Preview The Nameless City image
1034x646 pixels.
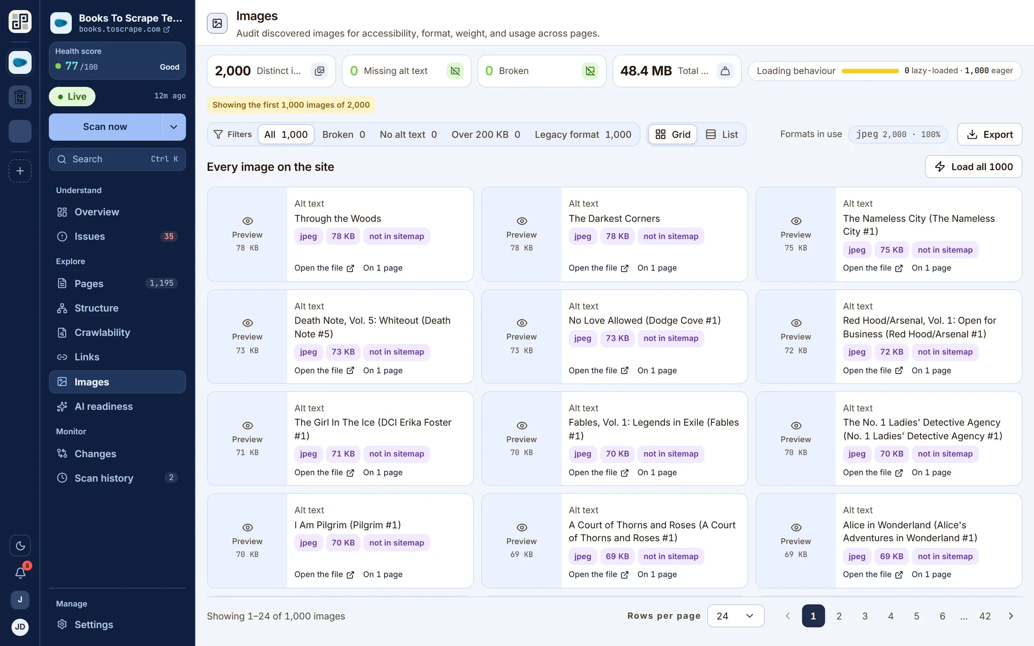(x=796, y=234)
